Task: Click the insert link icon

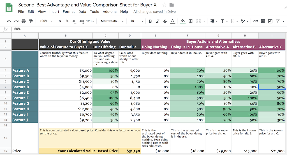Action: click(x=256, y=21)
